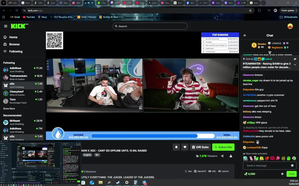This screenshot has height=186, width=299.
Task: Open the Archery & More bookmark folder
Action: tap(112, 17)
